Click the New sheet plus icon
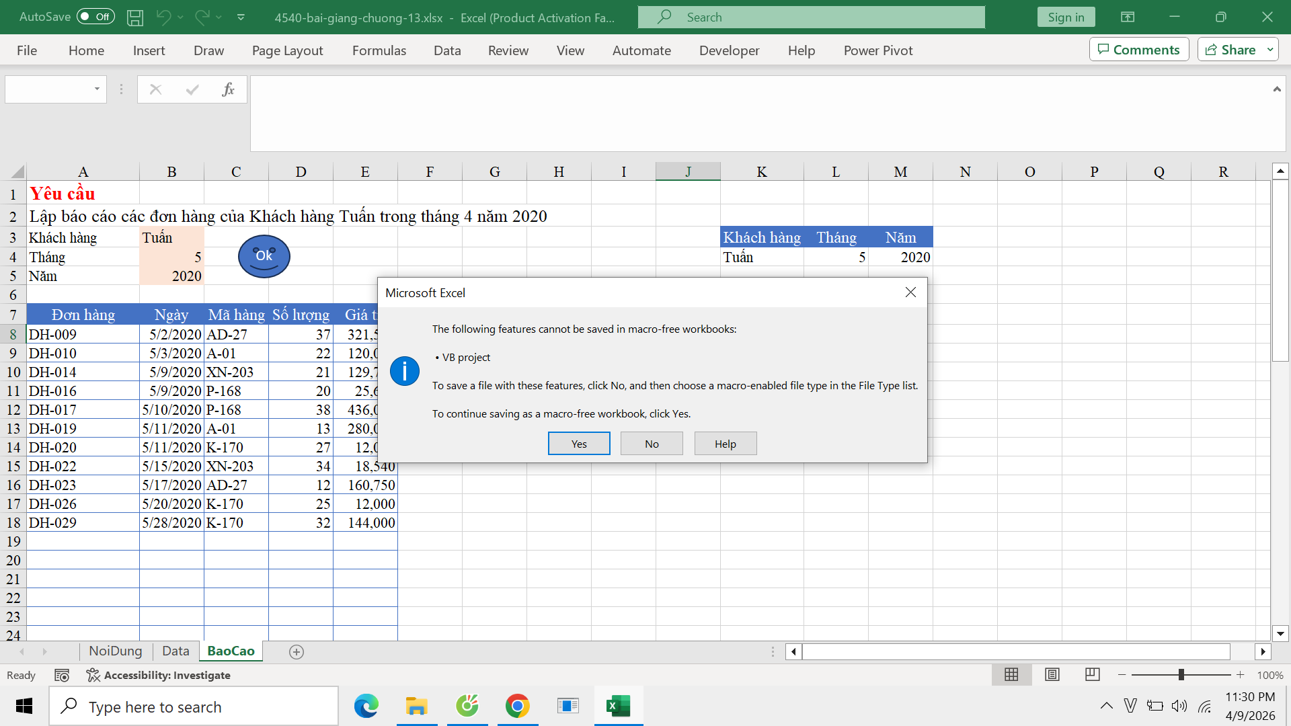 (297, 651)
